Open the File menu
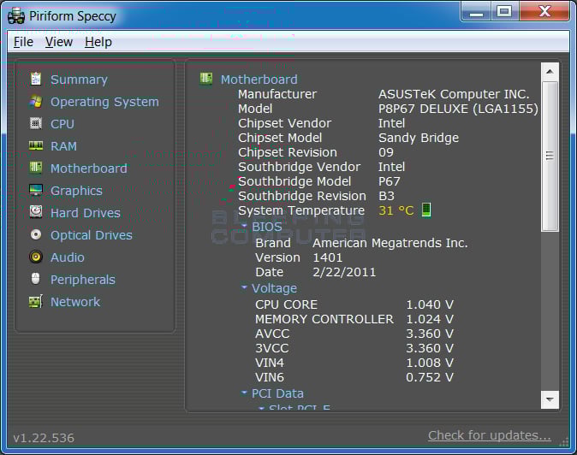The height and width of the screenshot is (455, 577). pos(23,42)
